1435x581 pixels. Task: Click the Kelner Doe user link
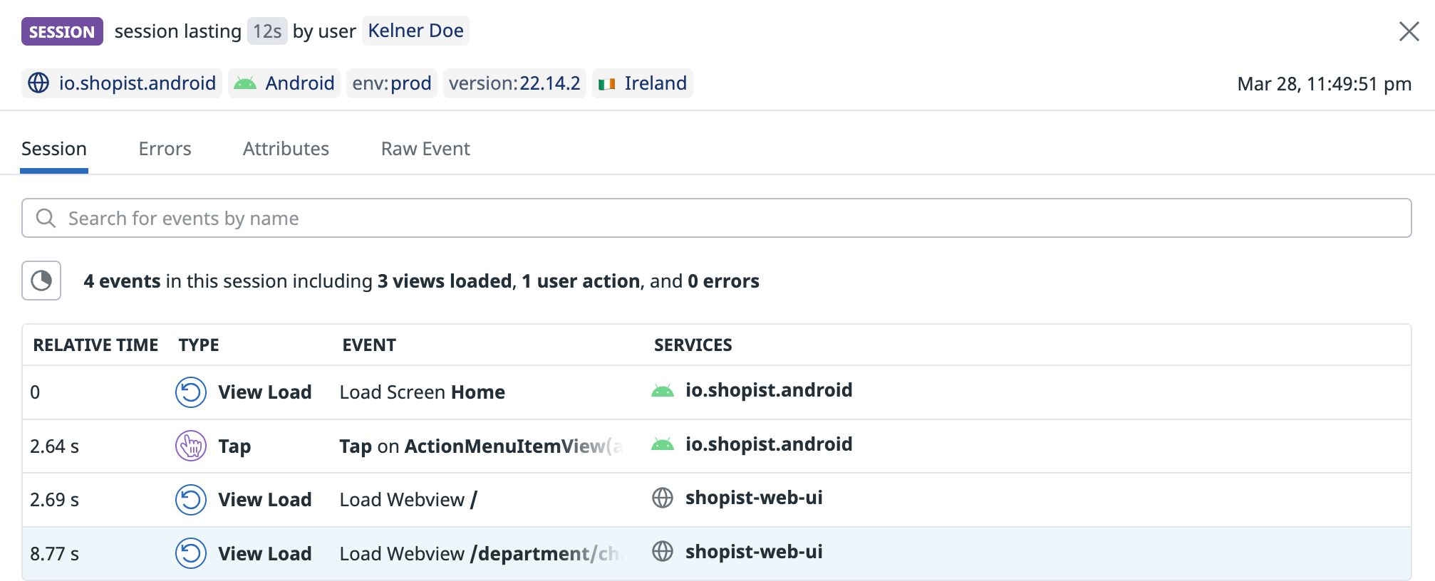point(415,31)
